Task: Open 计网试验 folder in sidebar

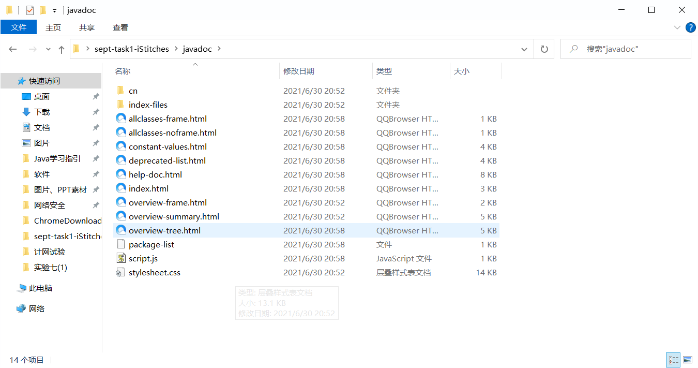Action: pyautogui.click(x=50, y=252)
